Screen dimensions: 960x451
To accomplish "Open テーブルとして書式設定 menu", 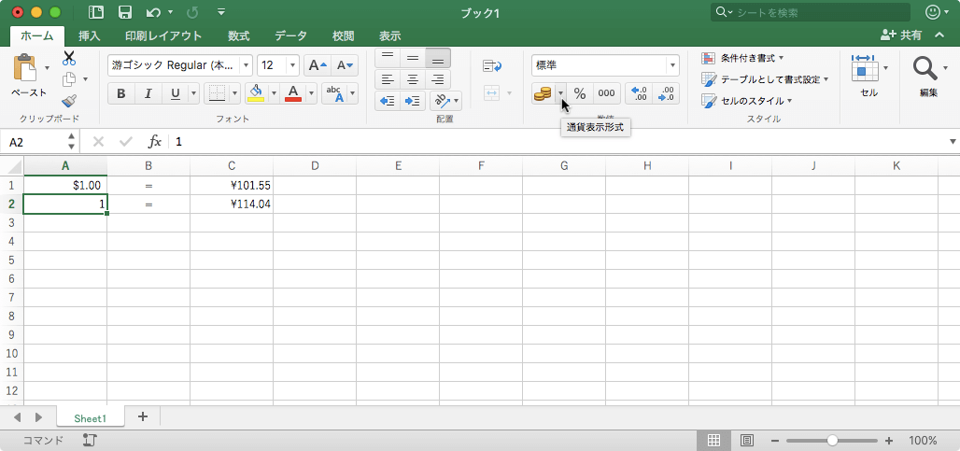I will (766, 79).
